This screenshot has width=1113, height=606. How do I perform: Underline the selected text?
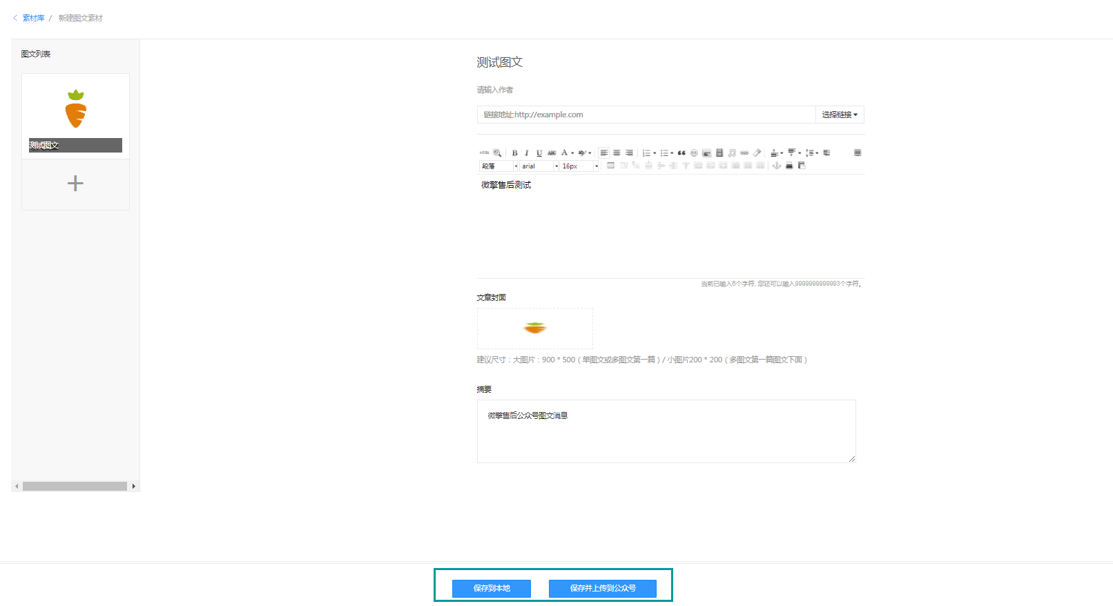click(x=539, y=153)
